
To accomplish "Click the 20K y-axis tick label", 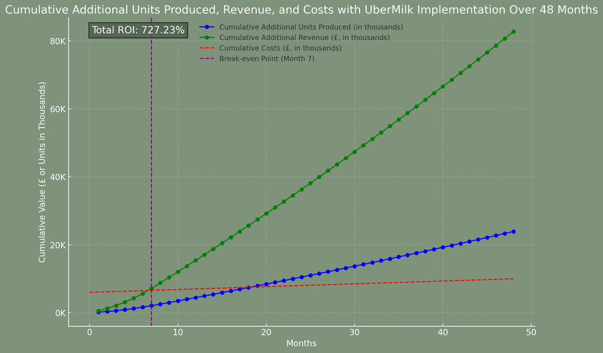I will click(58, 245).
